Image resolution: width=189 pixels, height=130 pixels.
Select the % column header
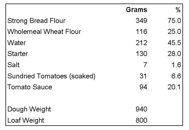[x=178, y=10]
